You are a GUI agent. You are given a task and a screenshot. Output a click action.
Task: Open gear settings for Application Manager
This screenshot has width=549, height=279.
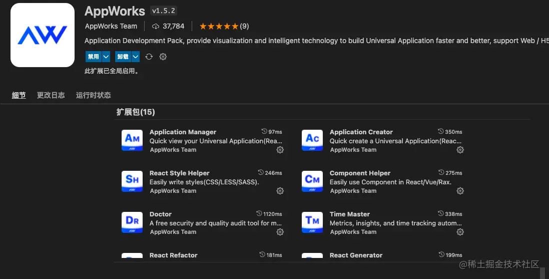pyautogui.click(x=280, y=150)
